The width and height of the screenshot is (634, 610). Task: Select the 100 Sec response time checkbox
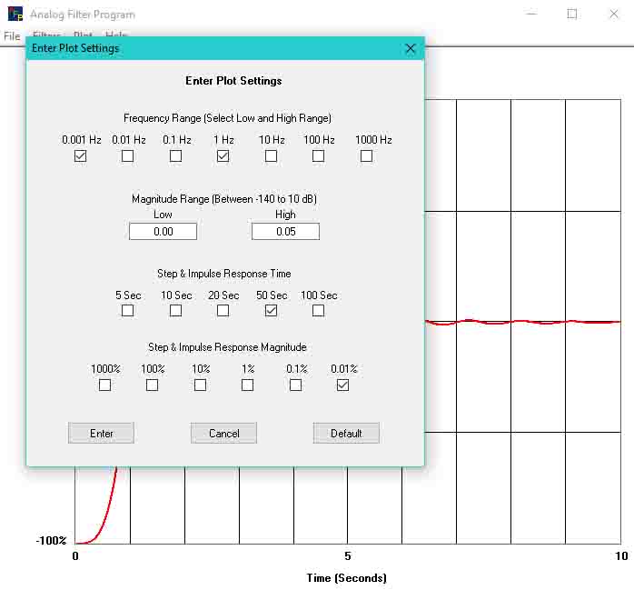[x=318, y=311]
